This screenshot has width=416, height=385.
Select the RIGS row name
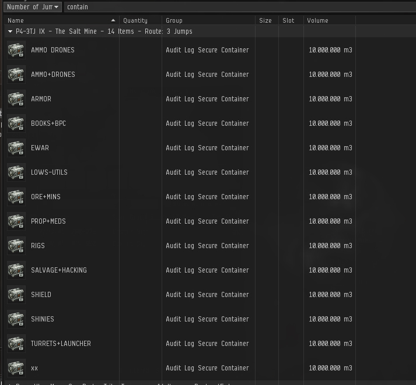pos(38,246)
